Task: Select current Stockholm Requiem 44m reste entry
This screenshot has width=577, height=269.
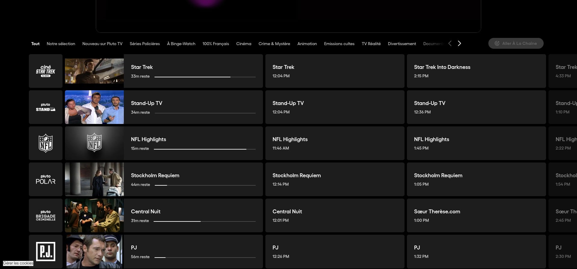Action: pos(193,179)
